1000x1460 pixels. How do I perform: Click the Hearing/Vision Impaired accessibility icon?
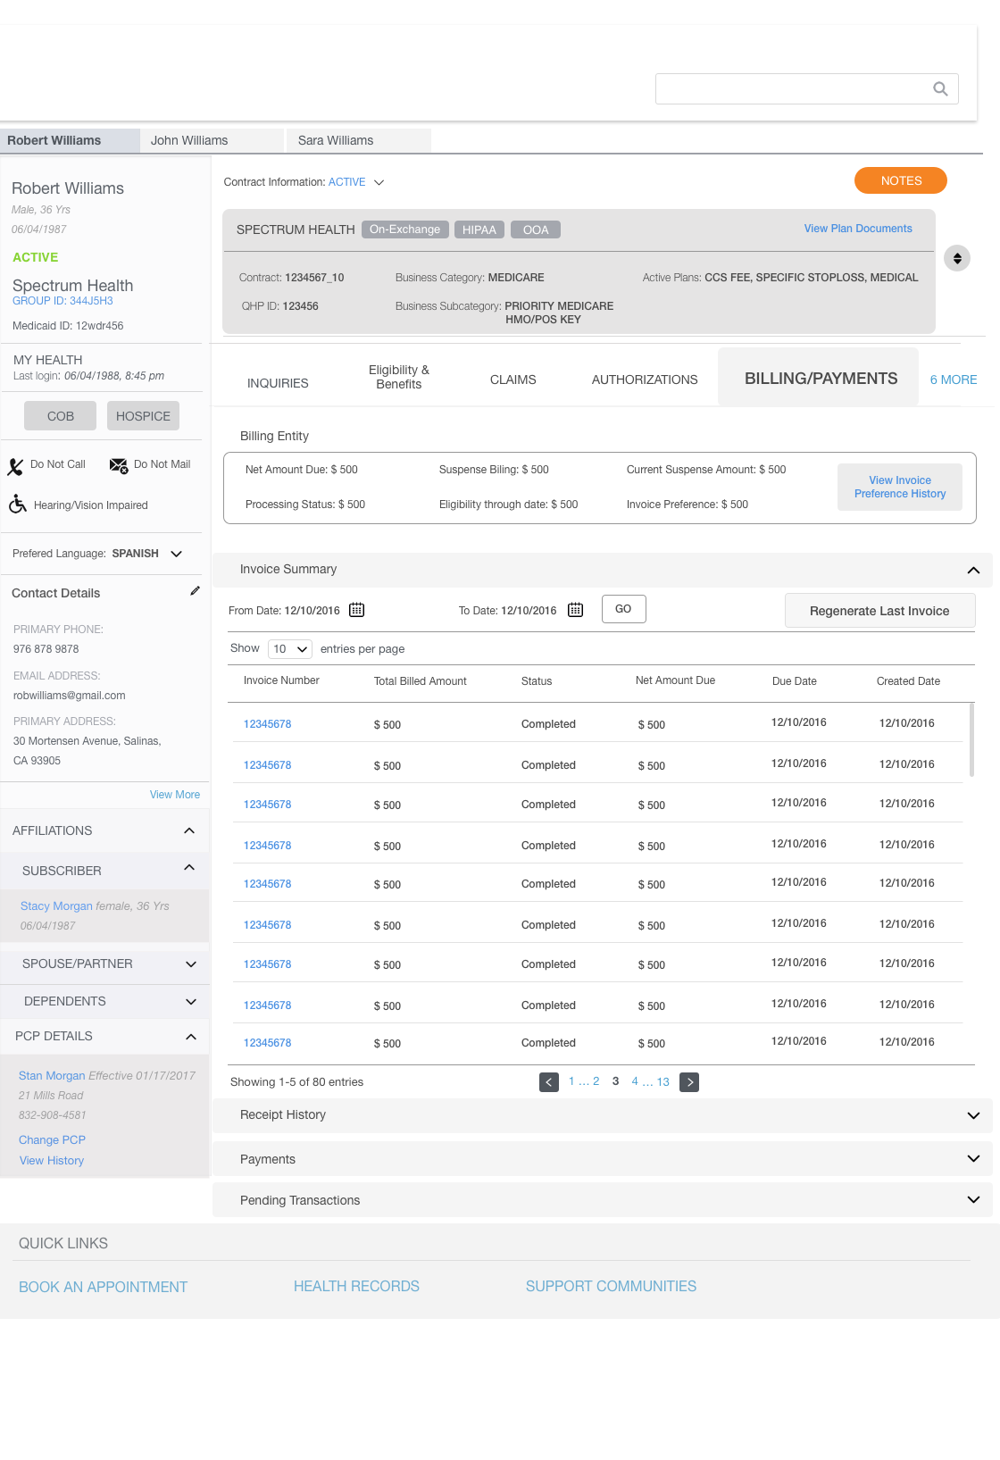(x=17, y=505)
